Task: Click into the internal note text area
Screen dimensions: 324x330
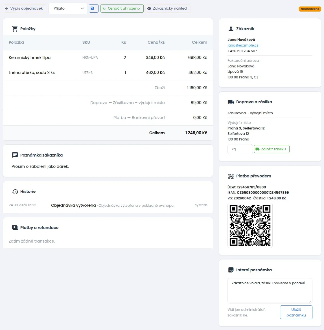Action: pos(270,291)
